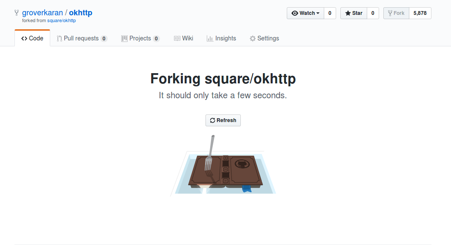Viewport: 451px width, 245px height.
Task: Click the Settings gear icon
Action: point(252,38)
